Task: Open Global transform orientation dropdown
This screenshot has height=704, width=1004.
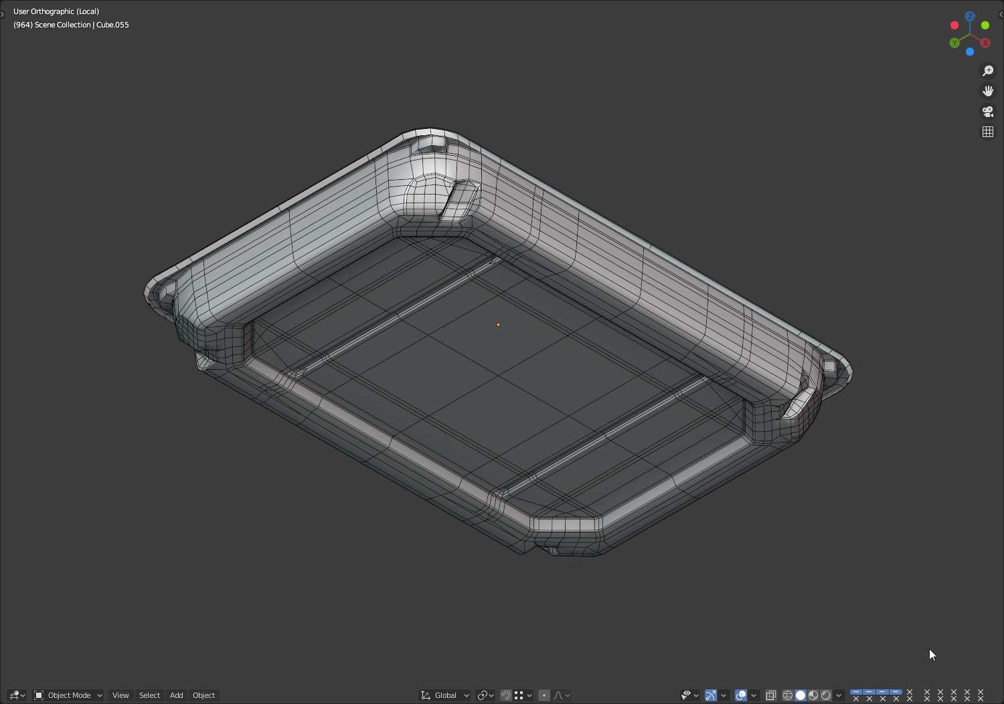Action: (x=445, y=695)
